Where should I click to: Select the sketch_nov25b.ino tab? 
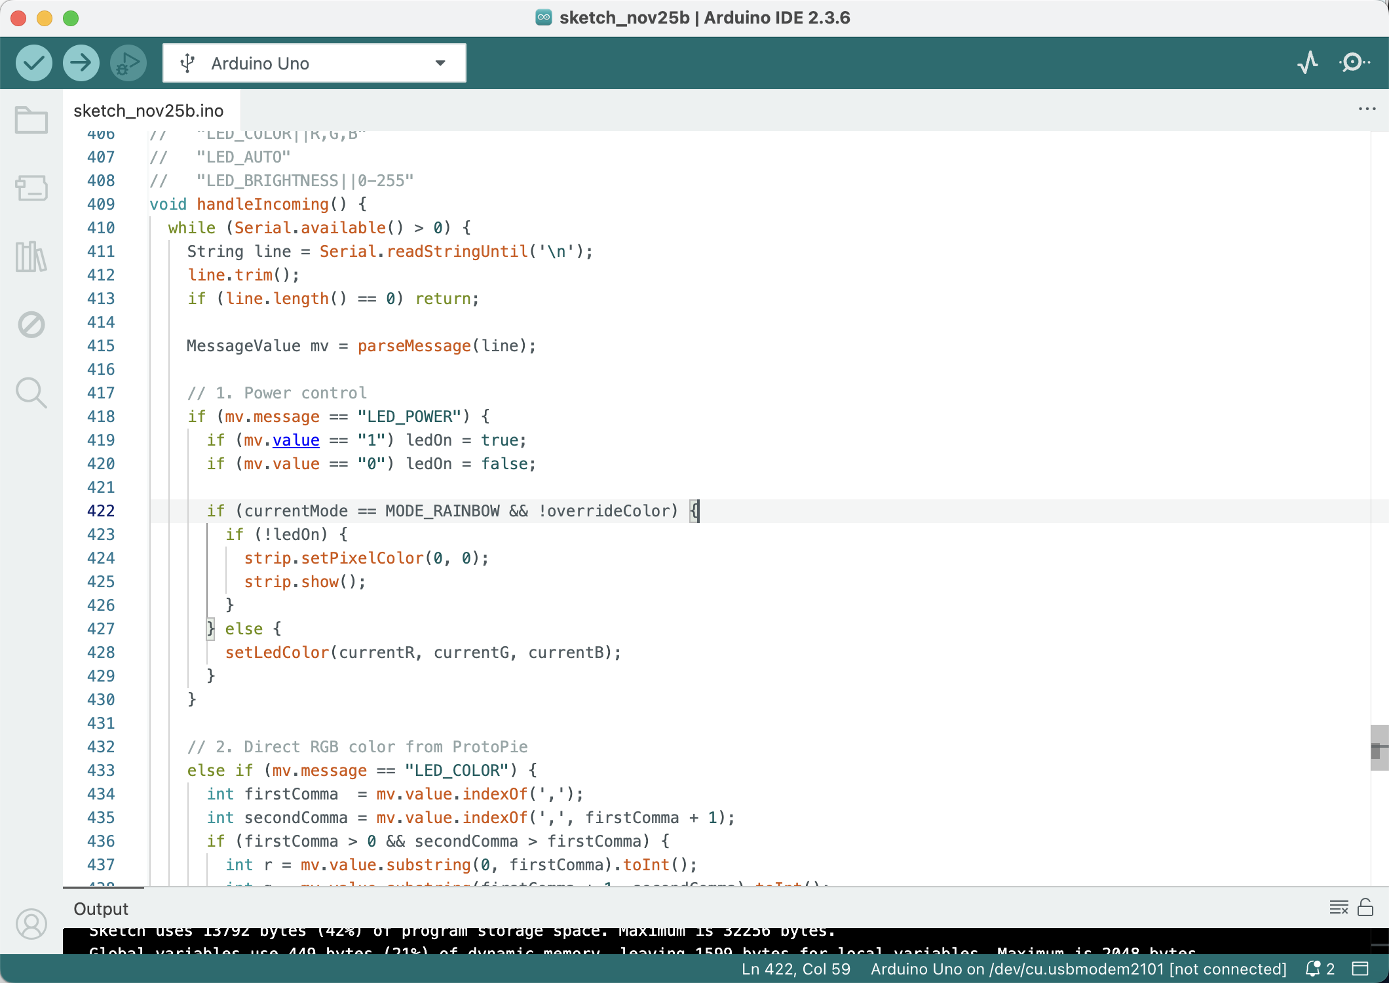149,110
